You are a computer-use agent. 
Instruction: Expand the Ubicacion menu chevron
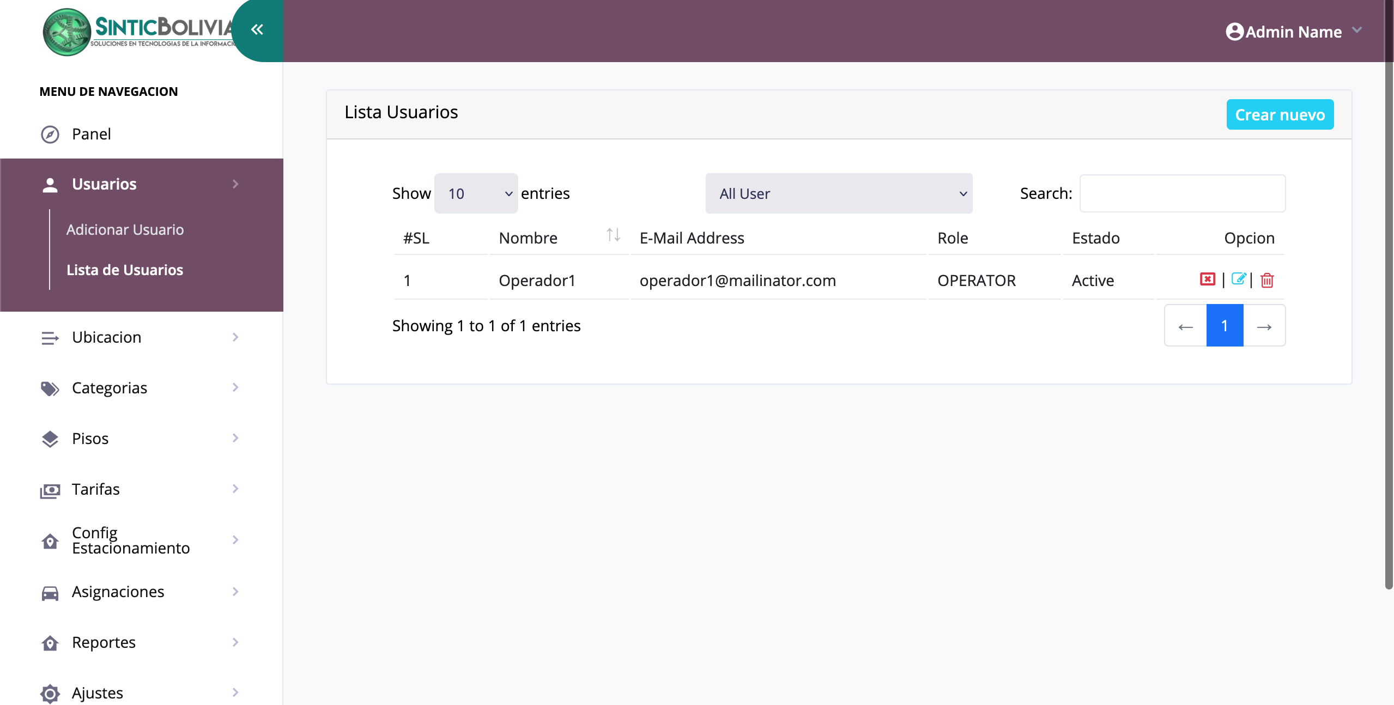click(235, 337)
